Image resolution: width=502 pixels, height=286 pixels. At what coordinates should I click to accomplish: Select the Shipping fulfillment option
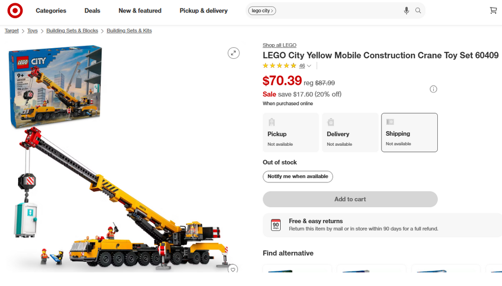(409, 132)
